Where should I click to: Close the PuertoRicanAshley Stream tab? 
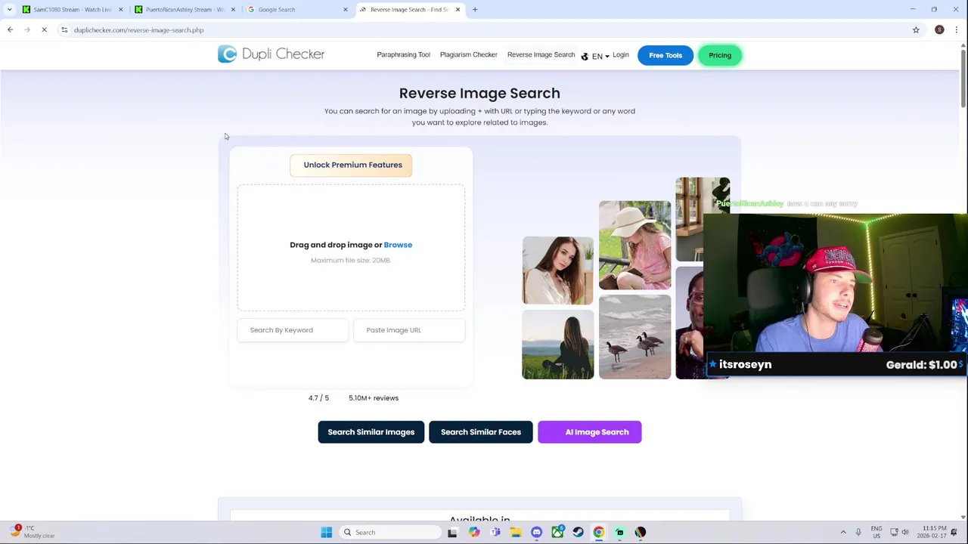(x=233, y=10)
